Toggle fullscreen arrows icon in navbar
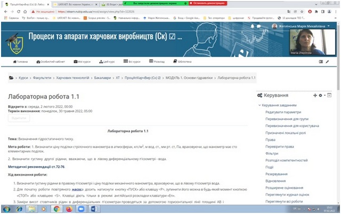This screenshot has width=341, height=214. 327,62
